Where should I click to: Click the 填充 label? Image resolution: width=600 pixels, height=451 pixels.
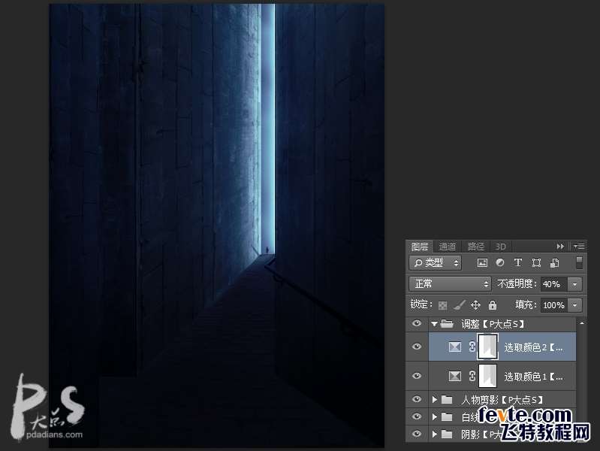click(x=526, y=305)
